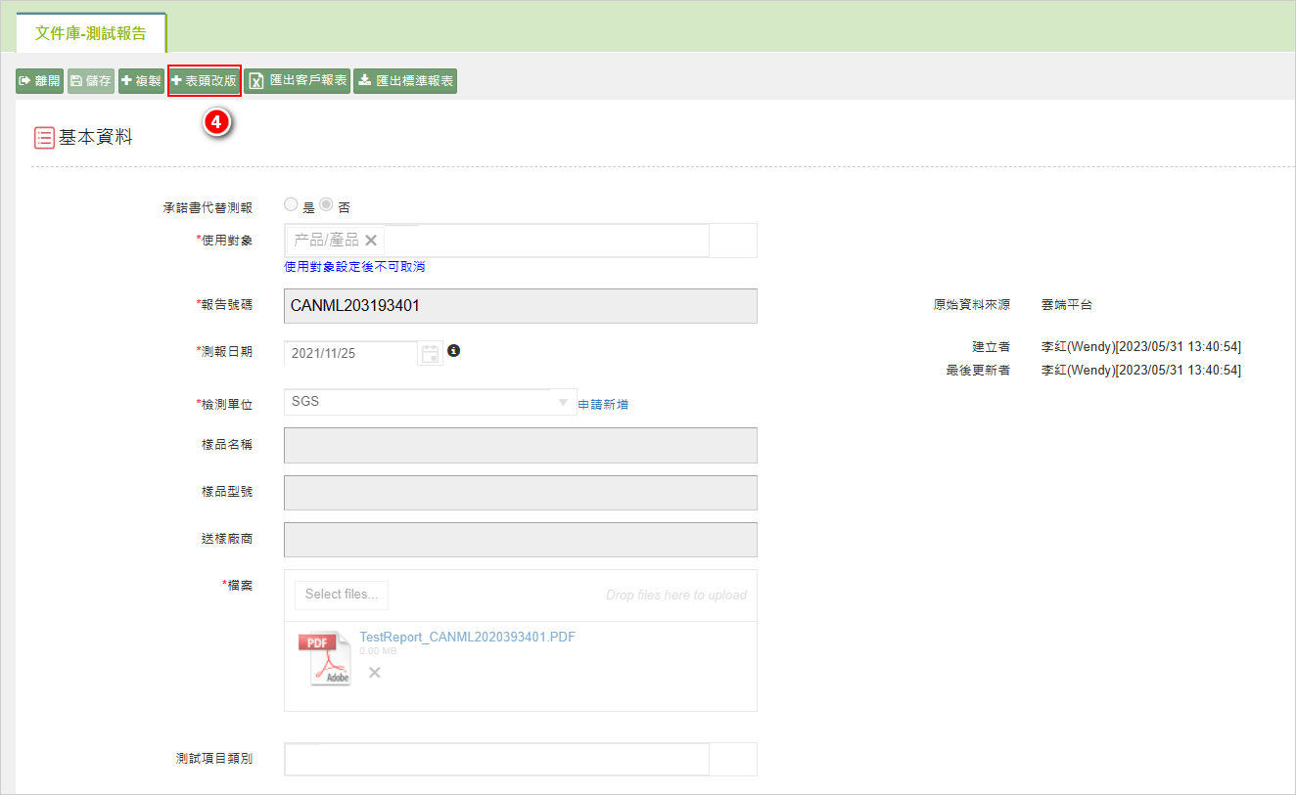The width and height of the screenshot is (1296, 795).
Task: Click the 表頭改版 toolbar button
Action: [205, 81]
